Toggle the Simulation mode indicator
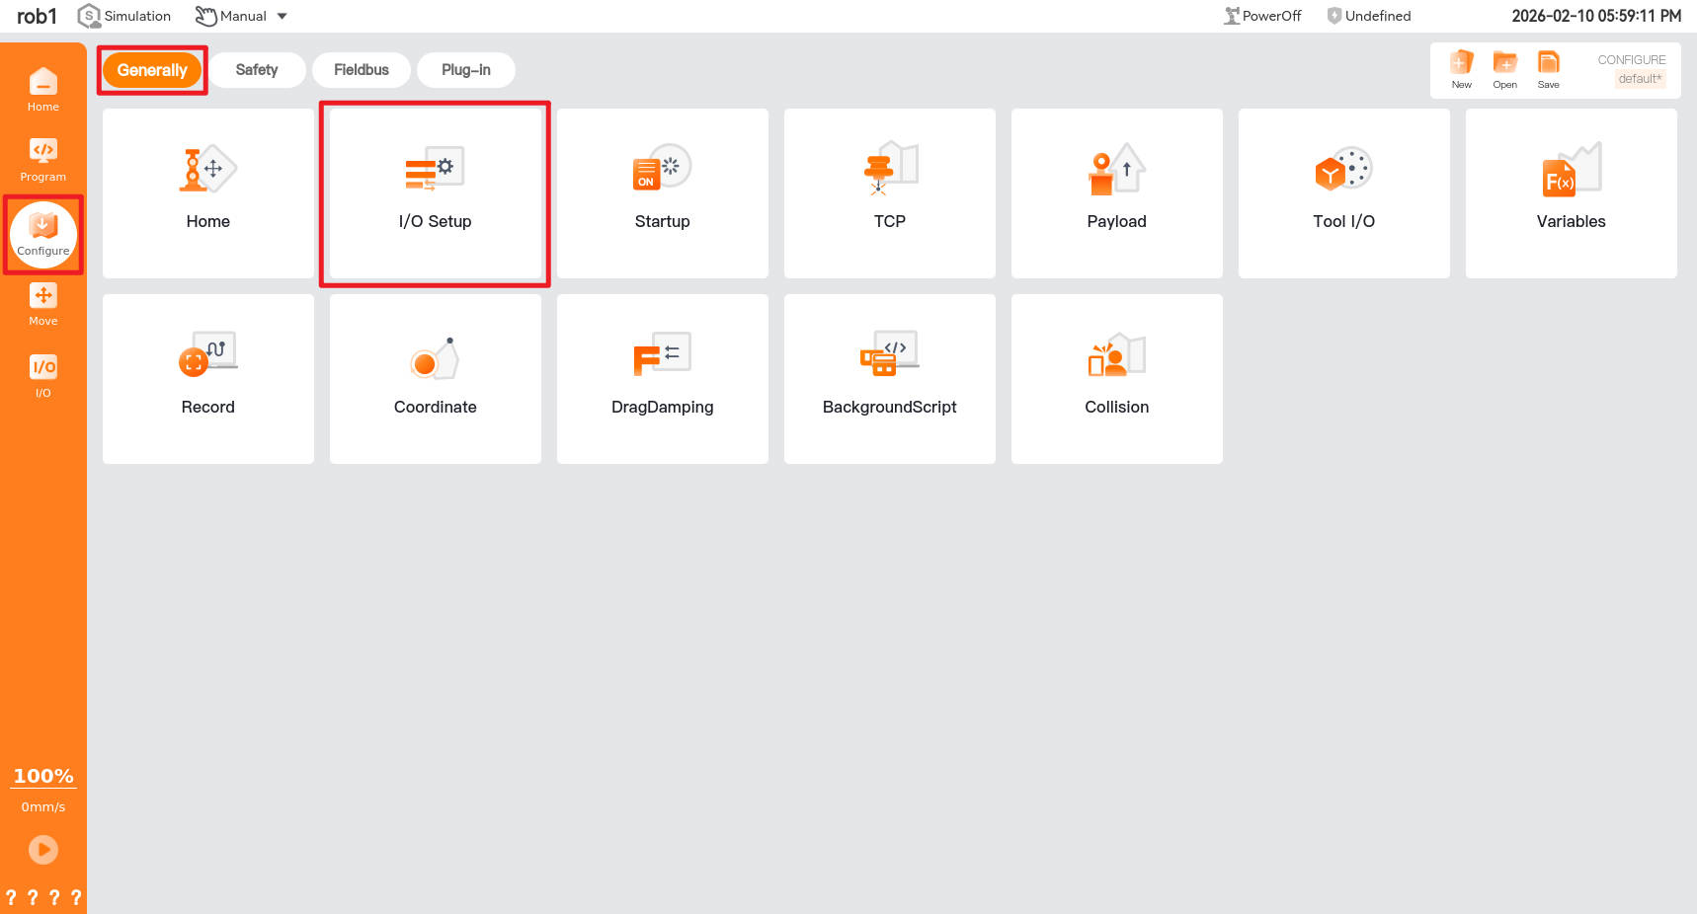 click(124, 17)
